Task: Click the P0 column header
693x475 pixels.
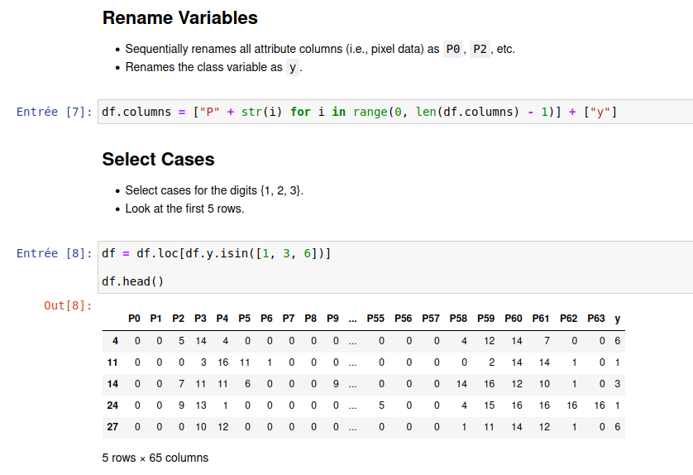Action: (135, 319)
